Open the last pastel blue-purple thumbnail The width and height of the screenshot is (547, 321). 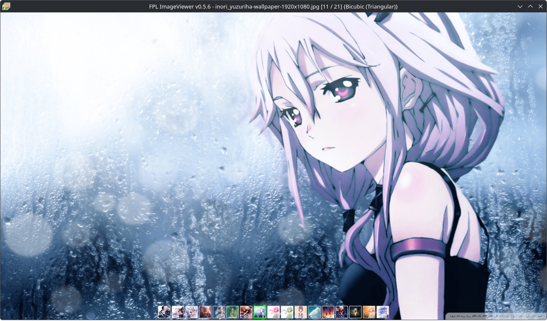click(x=383, y=312)
